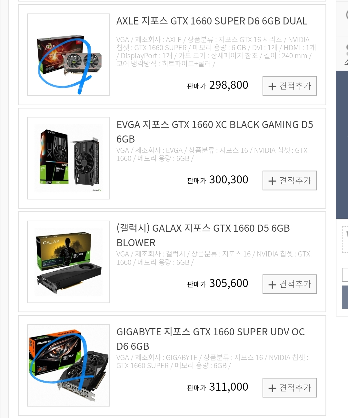Open EVGA 지포스 GTX 1660 XC title link
This screenshot has width=348, height=418.
215,132
